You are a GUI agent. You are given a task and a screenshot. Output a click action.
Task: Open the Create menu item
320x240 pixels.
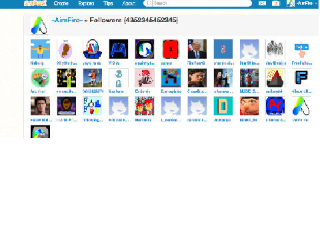click(x=61, y=3)
